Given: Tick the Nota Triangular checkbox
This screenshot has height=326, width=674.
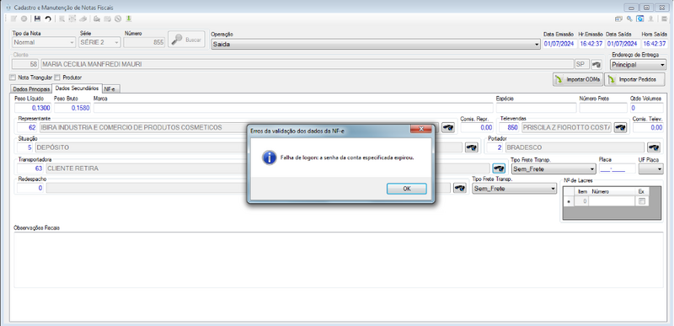Looking at the screenshot, I should point(13,77).
